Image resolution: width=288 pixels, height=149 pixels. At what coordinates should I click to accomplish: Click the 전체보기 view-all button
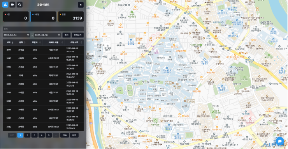coord(78,35)
